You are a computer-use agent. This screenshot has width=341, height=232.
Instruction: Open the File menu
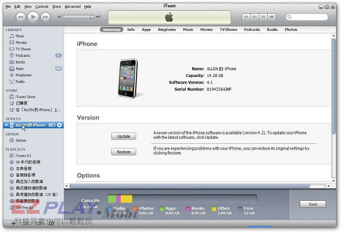8,7
